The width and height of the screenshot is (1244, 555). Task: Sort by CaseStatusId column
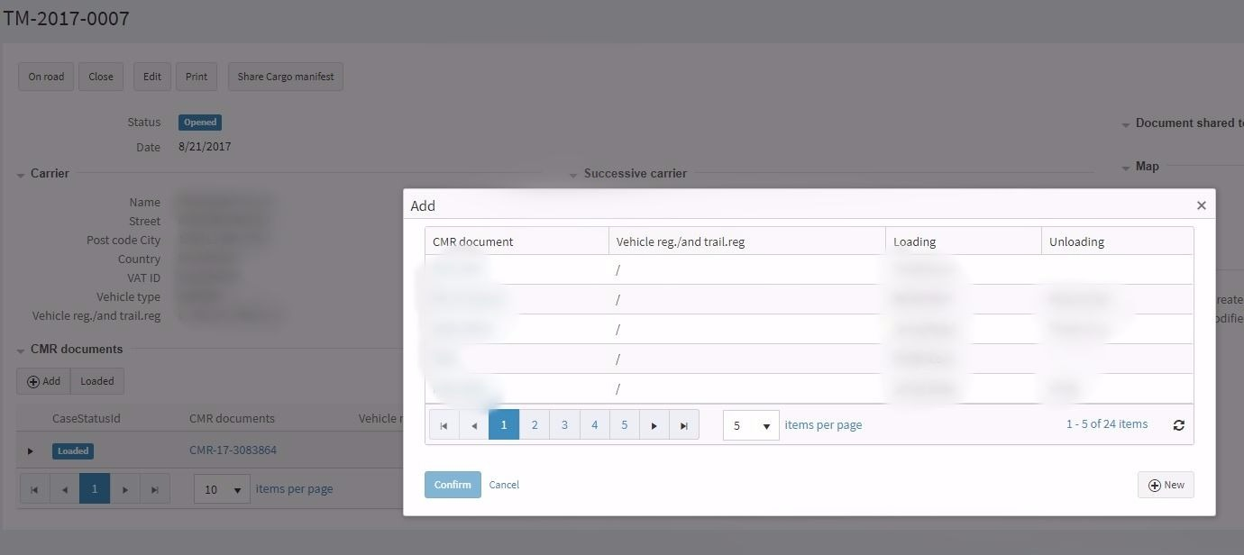(87, 418)
